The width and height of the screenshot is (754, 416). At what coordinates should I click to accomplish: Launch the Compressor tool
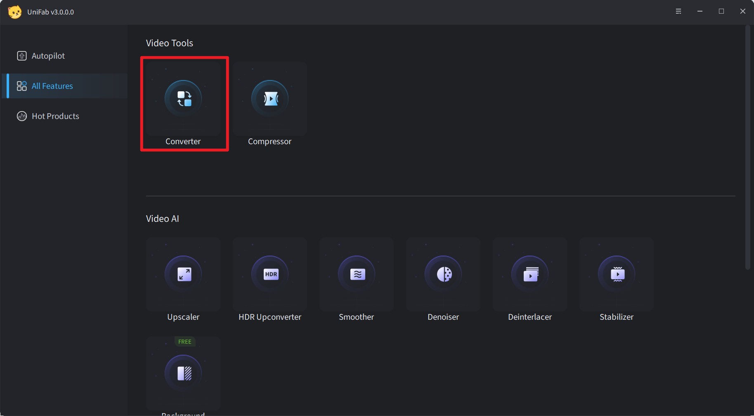point(270,99)
